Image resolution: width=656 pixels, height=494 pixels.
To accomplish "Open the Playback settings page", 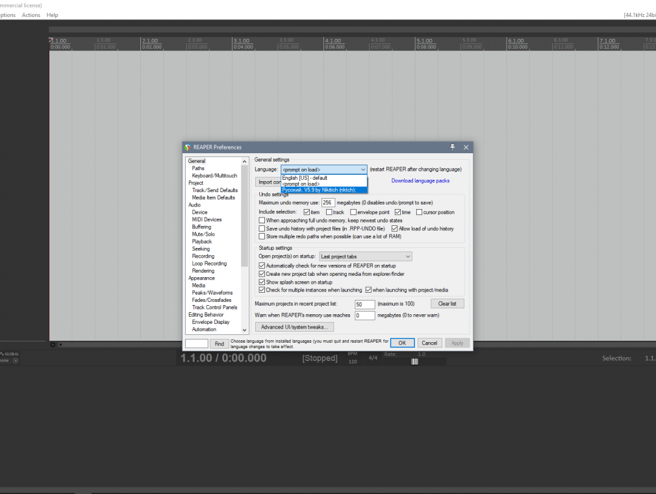I will tap(201, 241).
